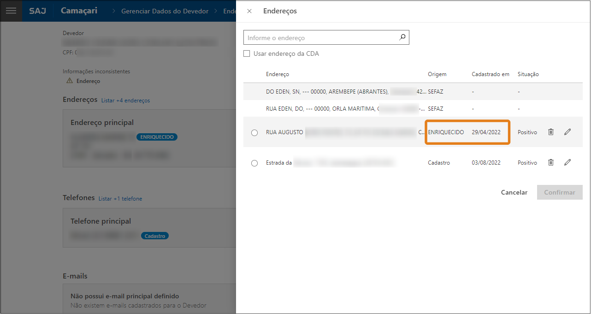Click the search magnifier in the address field
The image size is (591, 314).
pyautogui.click(x=402, y=37)
